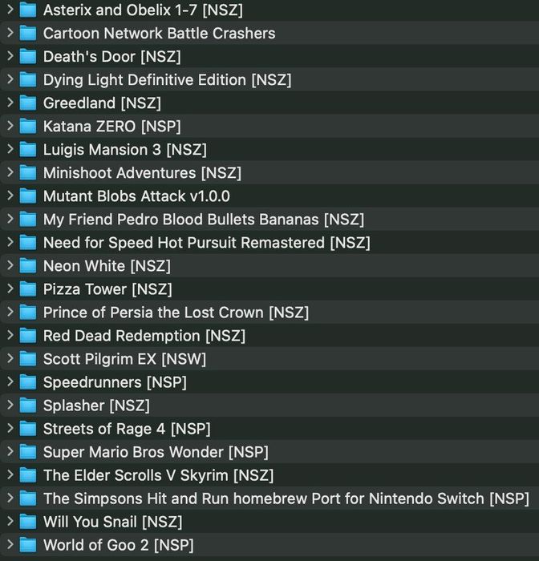
Task: Expand the Prince of Persia Lost Crown chevron
Action: pos(10,312)
